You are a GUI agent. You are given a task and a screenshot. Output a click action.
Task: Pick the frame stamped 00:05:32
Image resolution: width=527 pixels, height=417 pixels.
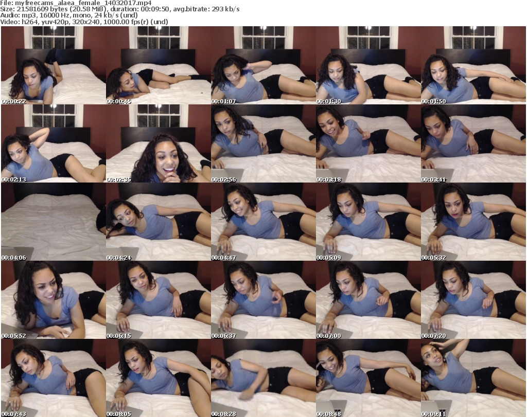473,222
